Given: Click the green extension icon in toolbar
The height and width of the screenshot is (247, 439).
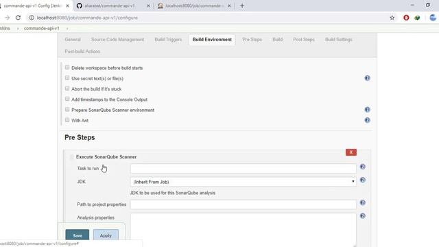Looking at the screenshot, I should [417, 18].
